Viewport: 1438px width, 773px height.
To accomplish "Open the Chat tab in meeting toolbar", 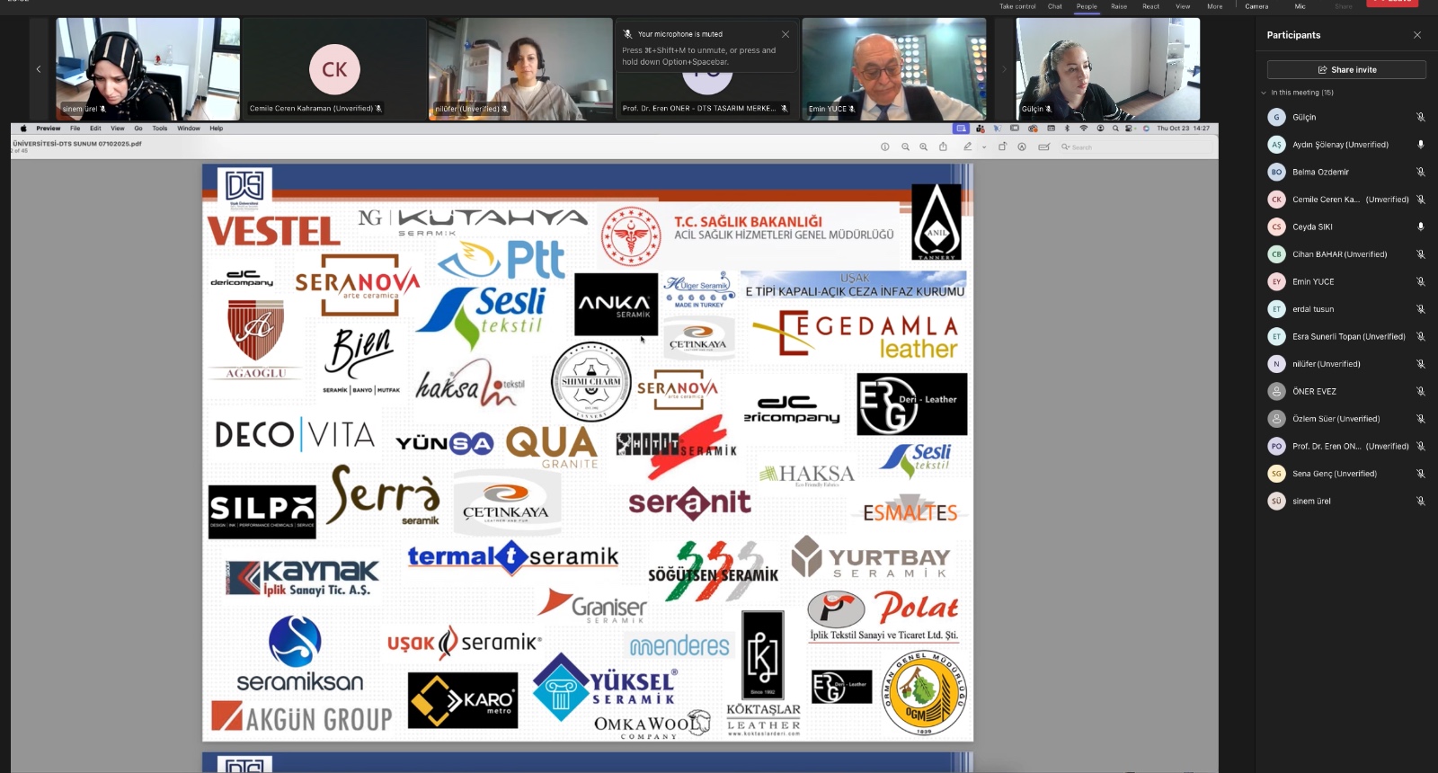I will click(x=1054, y=6).
